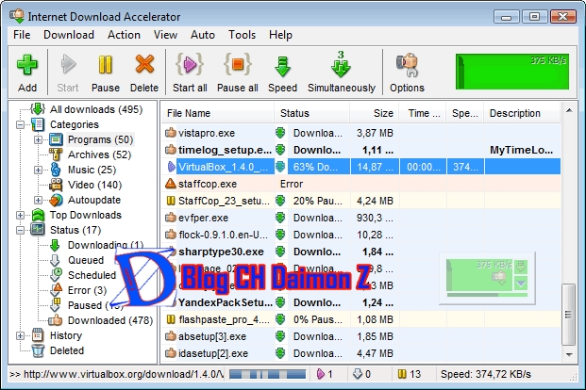586x390 pixels.
Task: Select the evfper.exe download row
Action: (361, 218)
